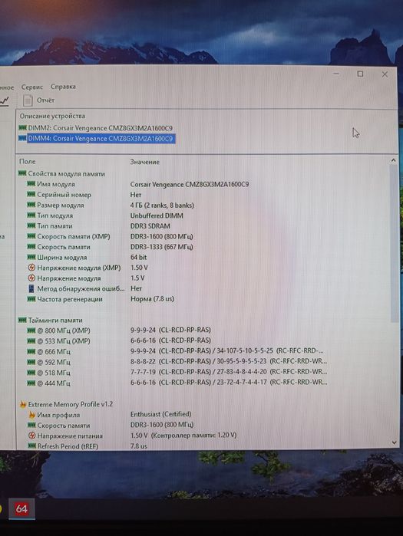Click the graph icon in the toolbar
Viewport: 403px width, 536px height.
[5, 101]
